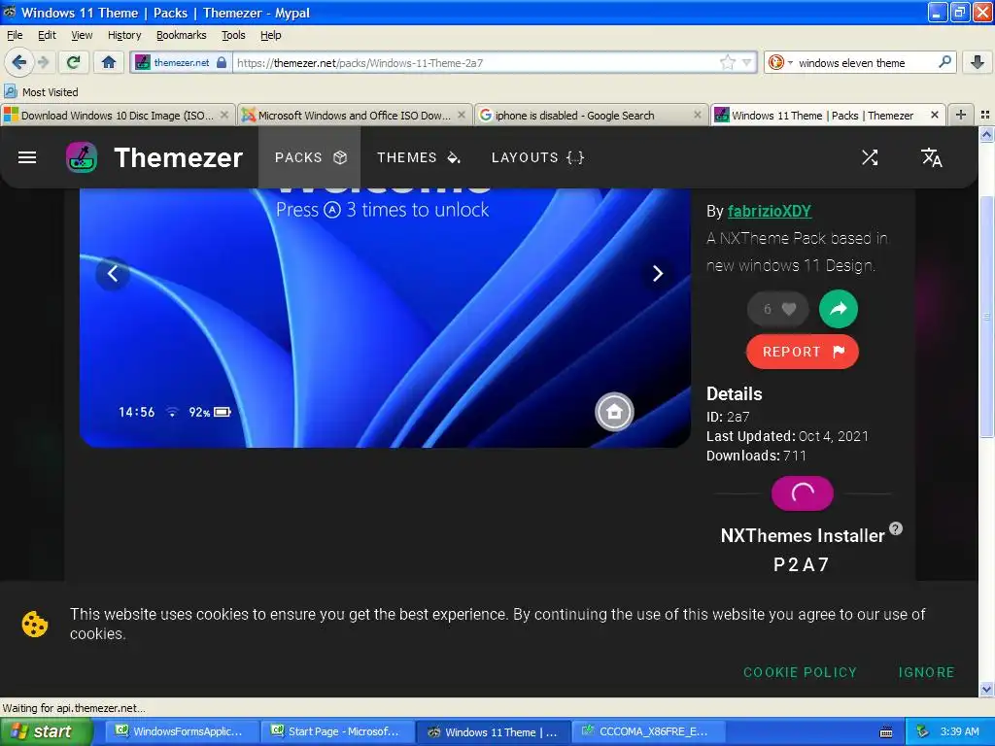Open the File menu
995x746 pixels.
click(15, 35)
